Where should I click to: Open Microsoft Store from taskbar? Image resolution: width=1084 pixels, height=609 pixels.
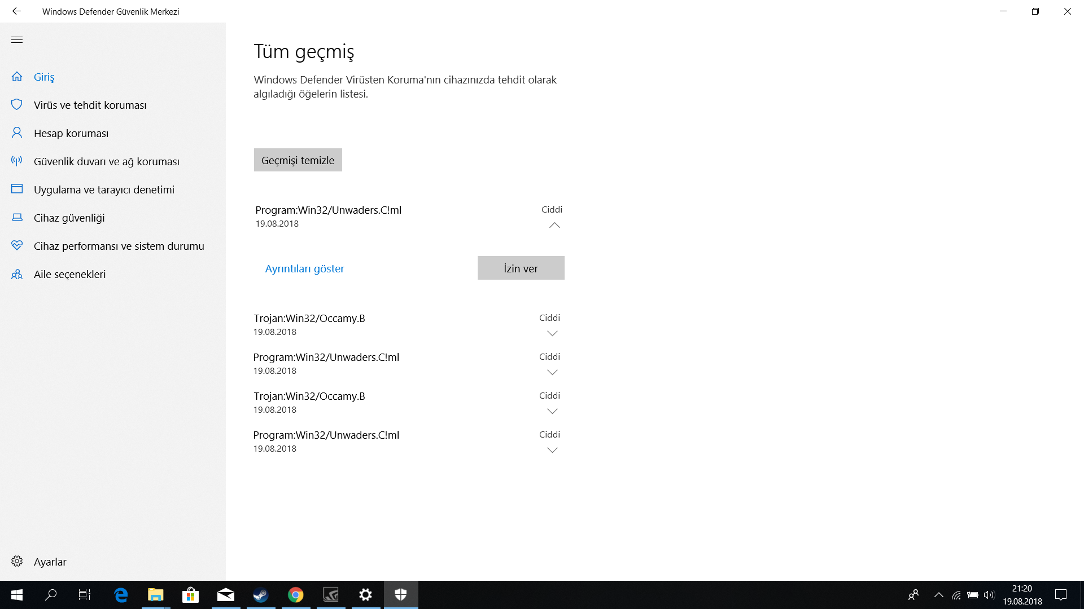(x=191, y=595)
